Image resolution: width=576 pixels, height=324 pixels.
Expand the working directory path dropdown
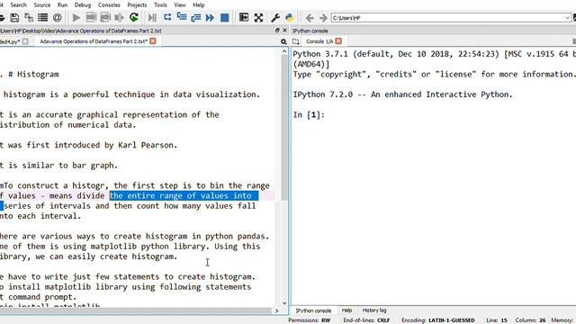click(x=568, y=18)
